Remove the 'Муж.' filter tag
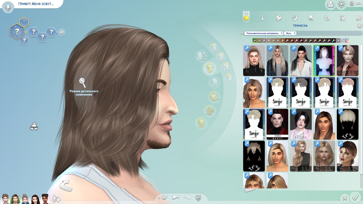Image resolution: width=363 pixels, height=204 pixels. click(x=294, y=33)
